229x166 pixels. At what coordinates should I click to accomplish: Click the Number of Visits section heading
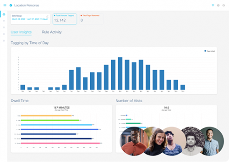(x=129, y=101)
